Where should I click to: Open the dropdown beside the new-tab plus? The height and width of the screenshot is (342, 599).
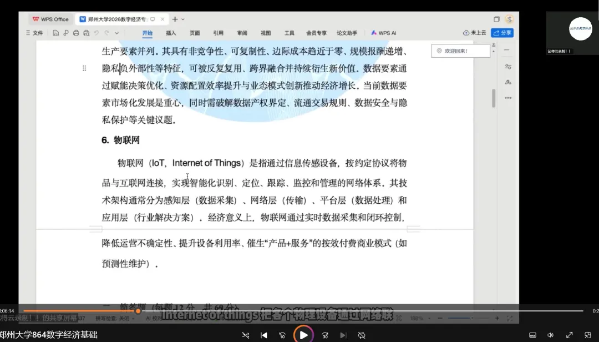pos(183,19)
